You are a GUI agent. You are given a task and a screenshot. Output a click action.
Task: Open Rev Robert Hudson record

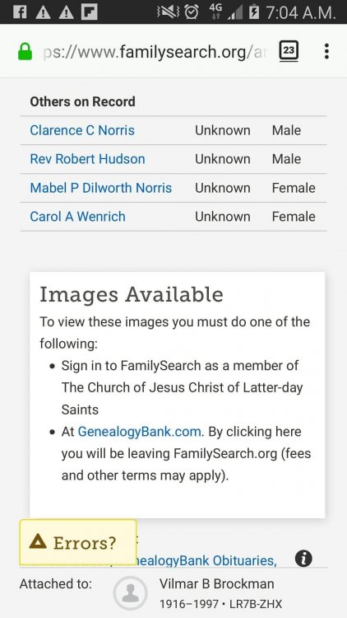87,159
